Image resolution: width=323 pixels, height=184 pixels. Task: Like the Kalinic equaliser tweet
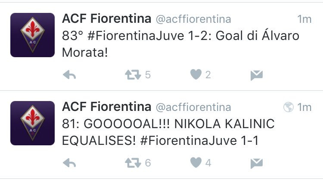pos(196,163)
